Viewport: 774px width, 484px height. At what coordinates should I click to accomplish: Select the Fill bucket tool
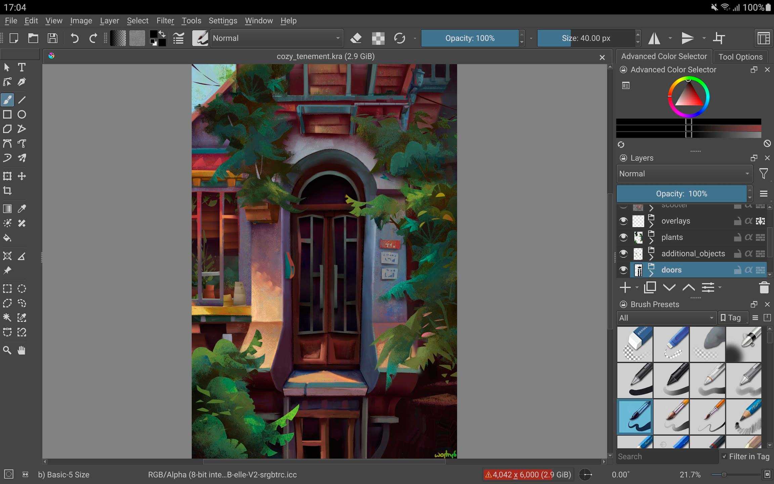coord(7,238)
